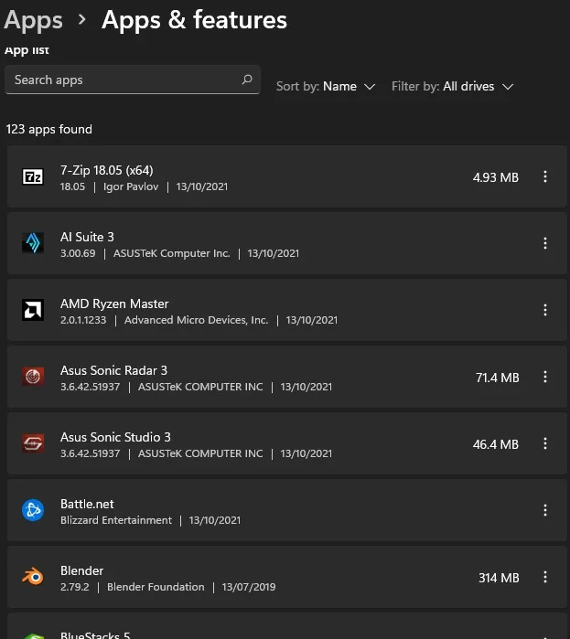
Task: Click the 2.0.1.1233 version text
Action: (83, 320)
